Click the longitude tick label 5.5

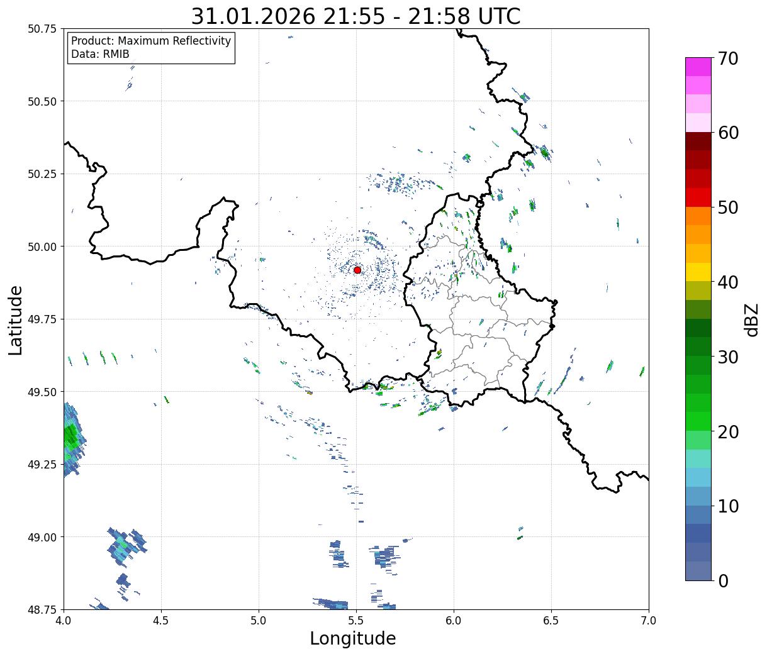tap(356, 621)
